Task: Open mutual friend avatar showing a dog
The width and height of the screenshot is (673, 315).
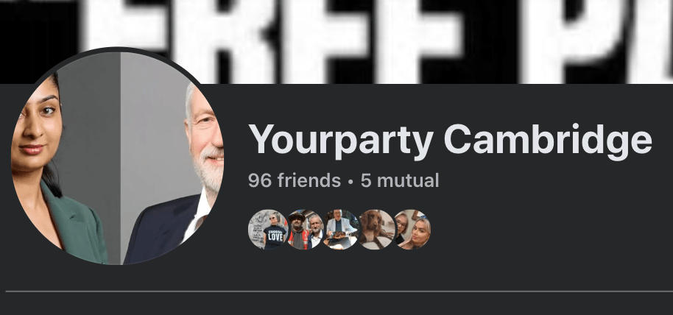Action: pos(376,229)
